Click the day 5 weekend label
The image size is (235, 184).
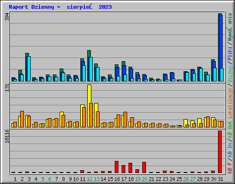point(43,179)
